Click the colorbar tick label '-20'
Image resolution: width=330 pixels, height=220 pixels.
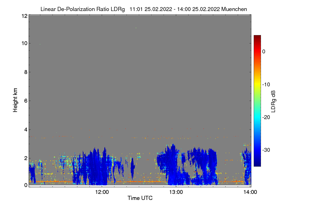coord(266,117)
